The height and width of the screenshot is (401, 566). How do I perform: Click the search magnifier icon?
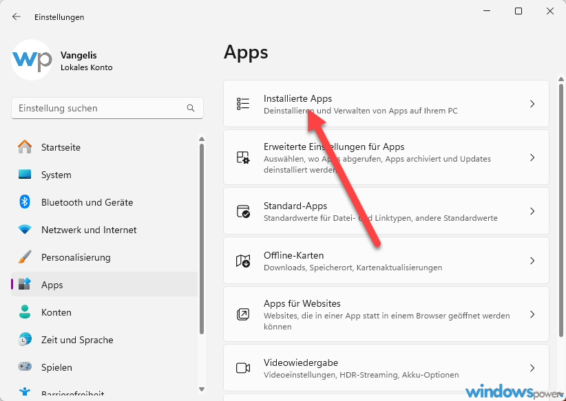(191, 108)
